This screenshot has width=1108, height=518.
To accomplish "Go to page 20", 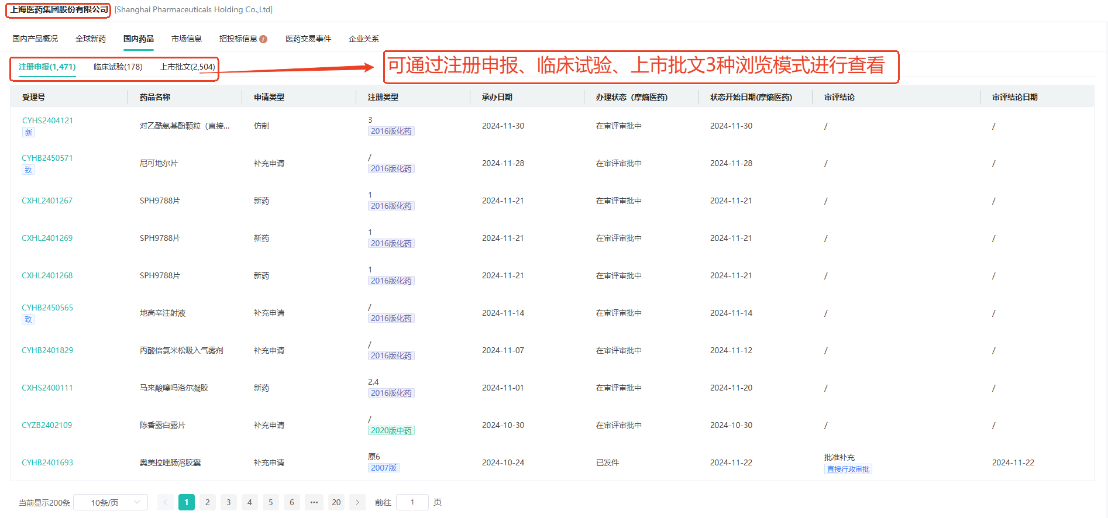I will tap(336, 502).
